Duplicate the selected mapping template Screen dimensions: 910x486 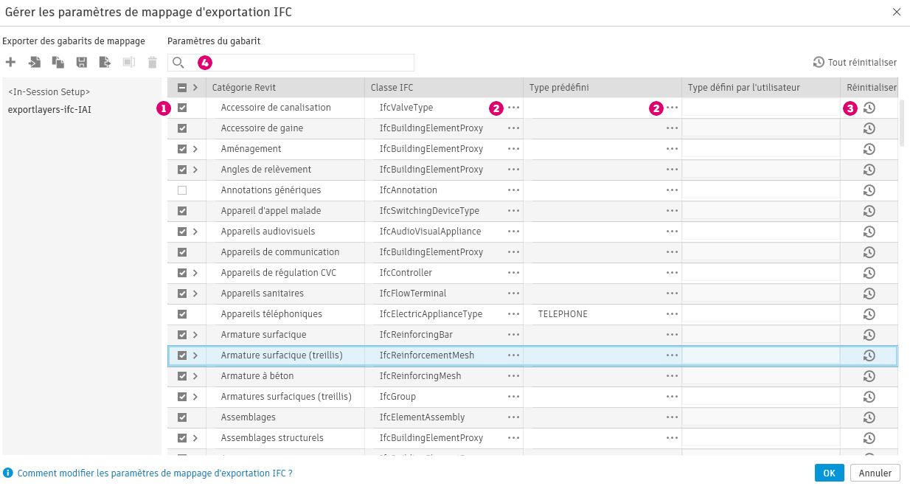coord(58,63)
